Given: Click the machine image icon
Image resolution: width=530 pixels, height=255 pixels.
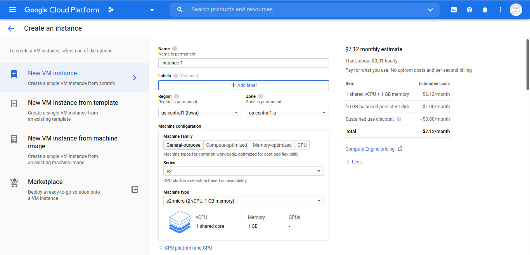Looking at the screenshot, I should coord(14,139).
